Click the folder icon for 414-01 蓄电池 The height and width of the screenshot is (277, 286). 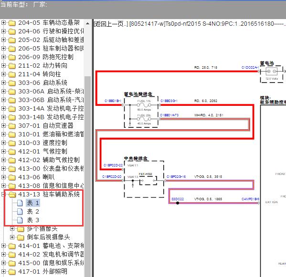click(x=12, y=246)
